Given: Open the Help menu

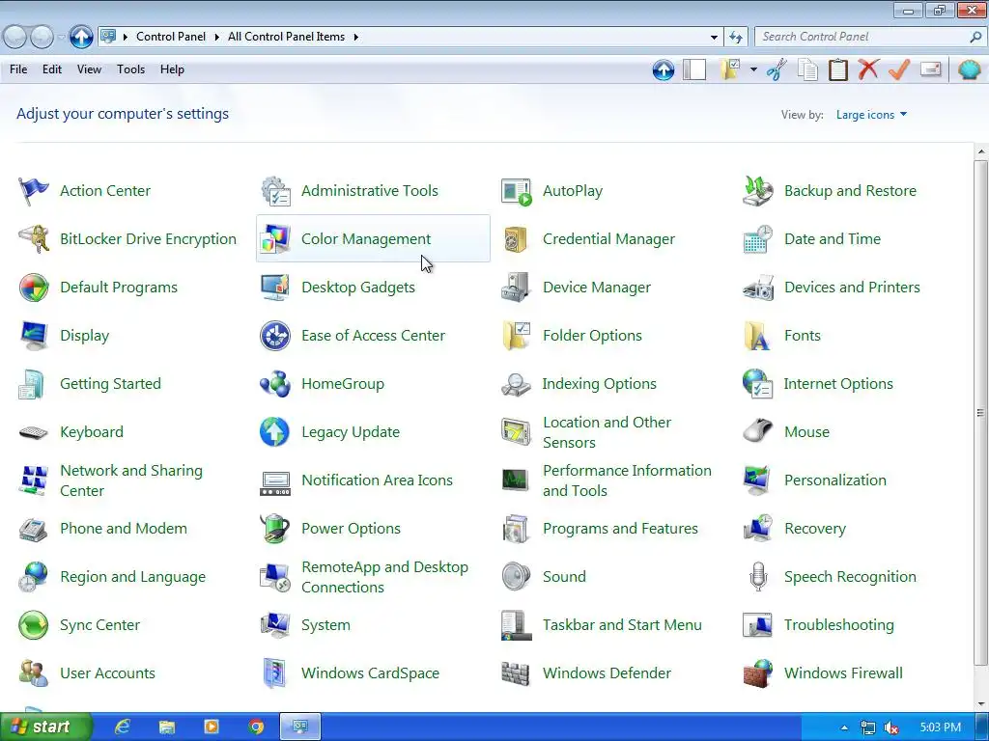Looking at the screenshot, I should click(172, 69).
